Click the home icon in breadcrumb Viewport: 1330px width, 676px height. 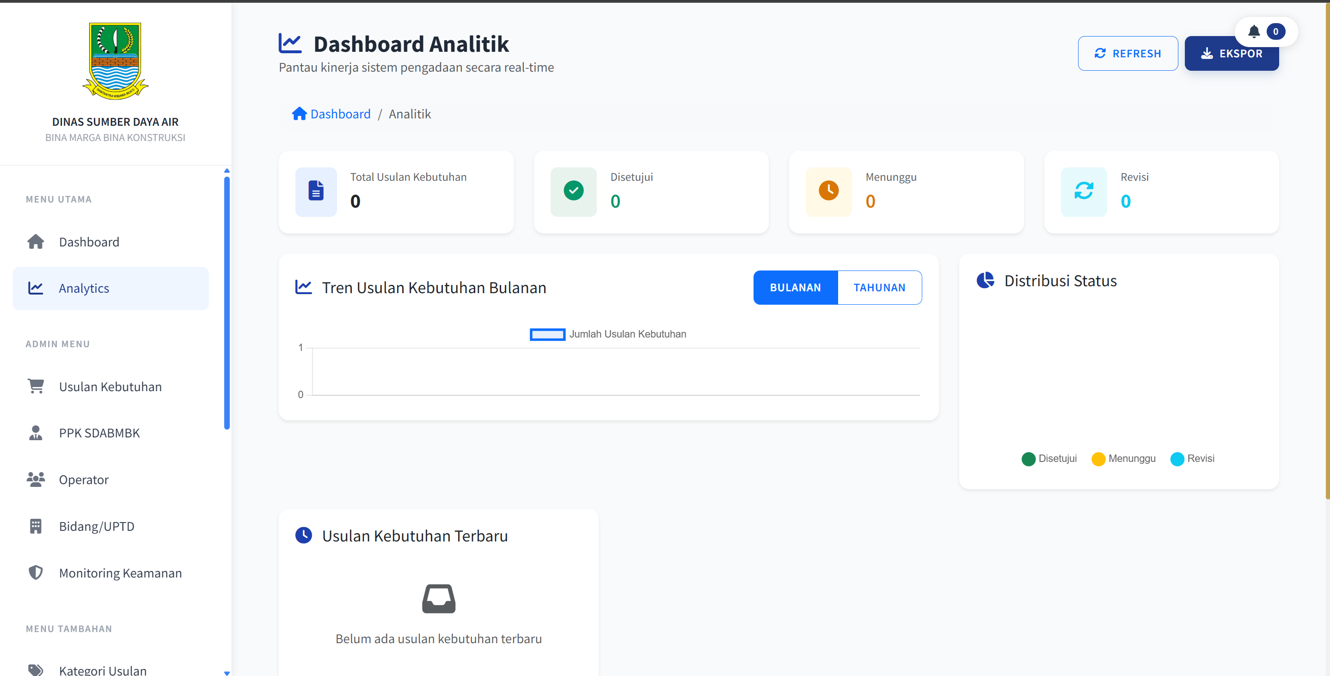click(299, 114)
